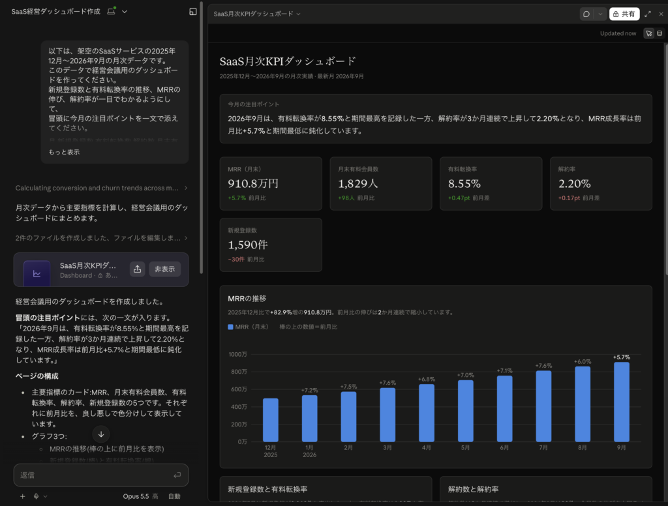Click the MRR（月末）910.8万円 KPI card
This screenshot has height=506, width=668.
271,184
